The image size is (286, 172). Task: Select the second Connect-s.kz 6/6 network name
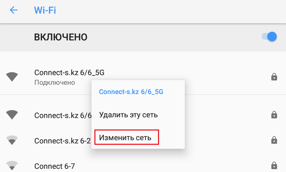pos(63,116)
